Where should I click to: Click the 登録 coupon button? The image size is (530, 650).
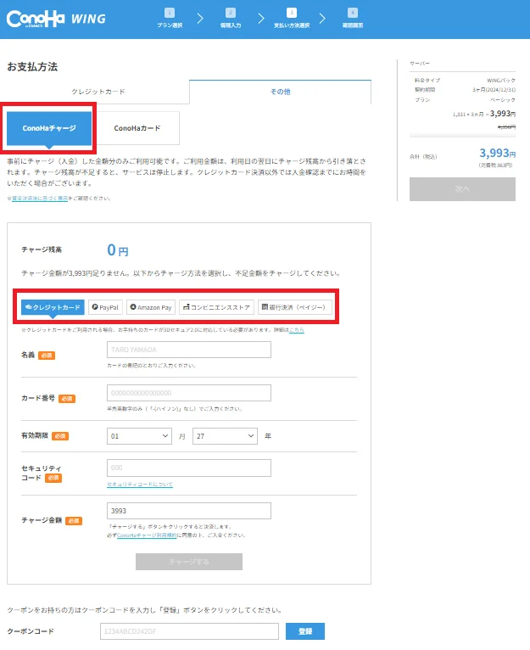coord(305,631)
